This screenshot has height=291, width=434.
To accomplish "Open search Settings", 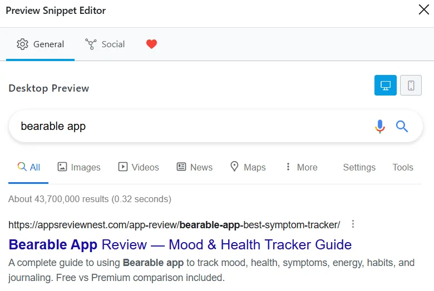I will click(359, 167).
